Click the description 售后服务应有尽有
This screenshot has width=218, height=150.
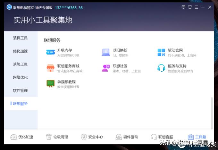[x=180, y=71]
